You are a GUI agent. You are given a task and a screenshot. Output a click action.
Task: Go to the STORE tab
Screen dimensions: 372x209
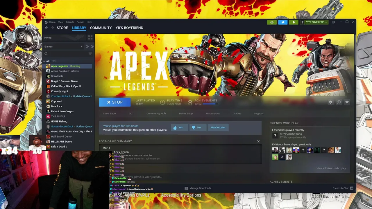[62, 28]
